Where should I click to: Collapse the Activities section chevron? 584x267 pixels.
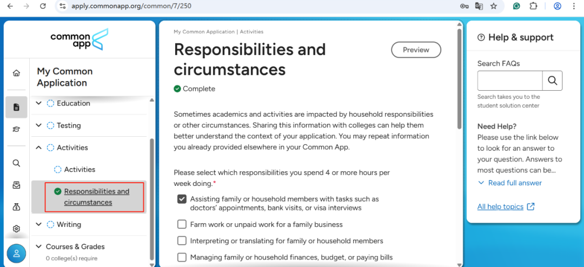pos(39,148)
